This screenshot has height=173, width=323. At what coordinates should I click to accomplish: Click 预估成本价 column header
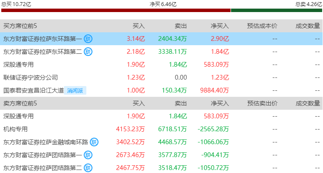click(x=262, y=26)
